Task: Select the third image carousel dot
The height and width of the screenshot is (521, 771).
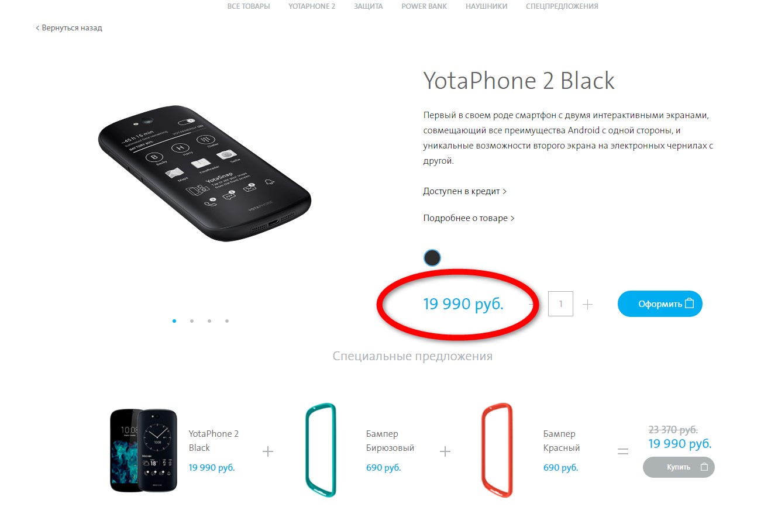Action: (209, 321)
